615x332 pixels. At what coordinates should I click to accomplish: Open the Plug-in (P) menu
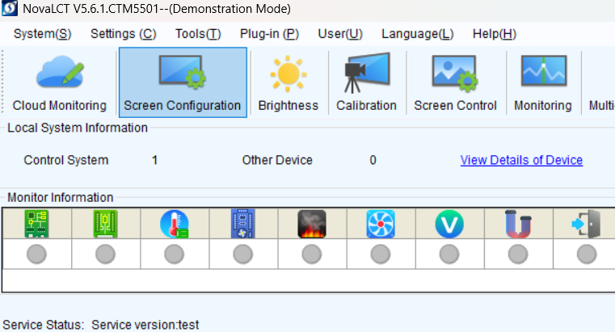(269, 34)
